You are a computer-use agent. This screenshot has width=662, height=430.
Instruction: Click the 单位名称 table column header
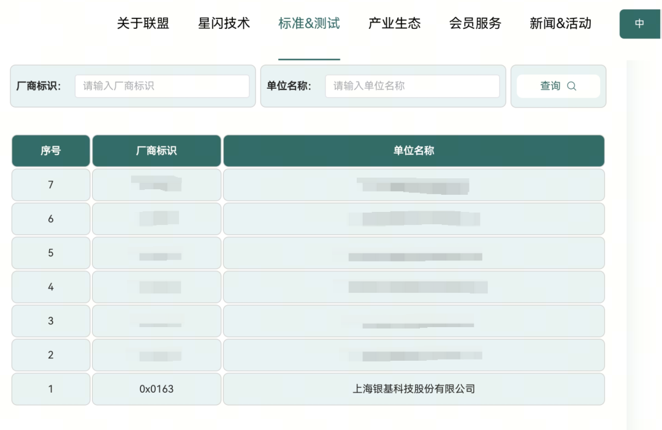pyautogui.click(x=414, y=150)
